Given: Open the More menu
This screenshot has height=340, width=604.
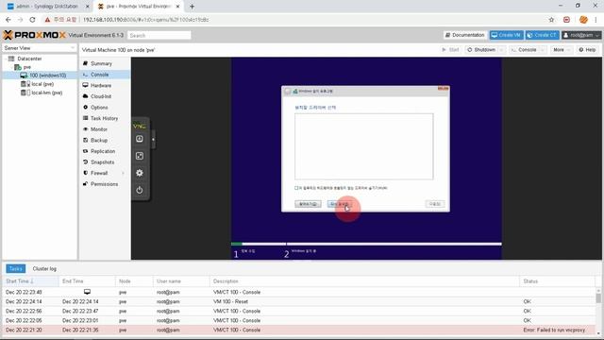Looking at the screenshot, I should tap(562, 50).
